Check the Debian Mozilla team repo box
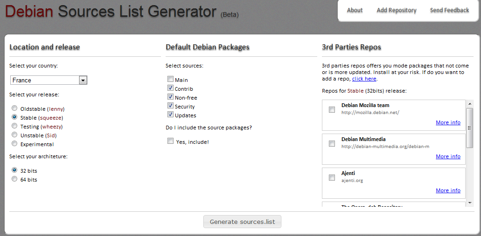 pyautogui.click(x=332, y=110)
